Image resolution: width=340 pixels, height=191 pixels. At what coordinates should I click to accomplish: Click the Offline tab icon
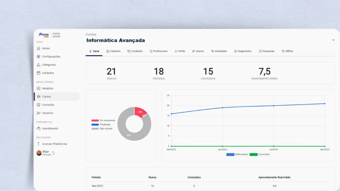click(283, 51)
